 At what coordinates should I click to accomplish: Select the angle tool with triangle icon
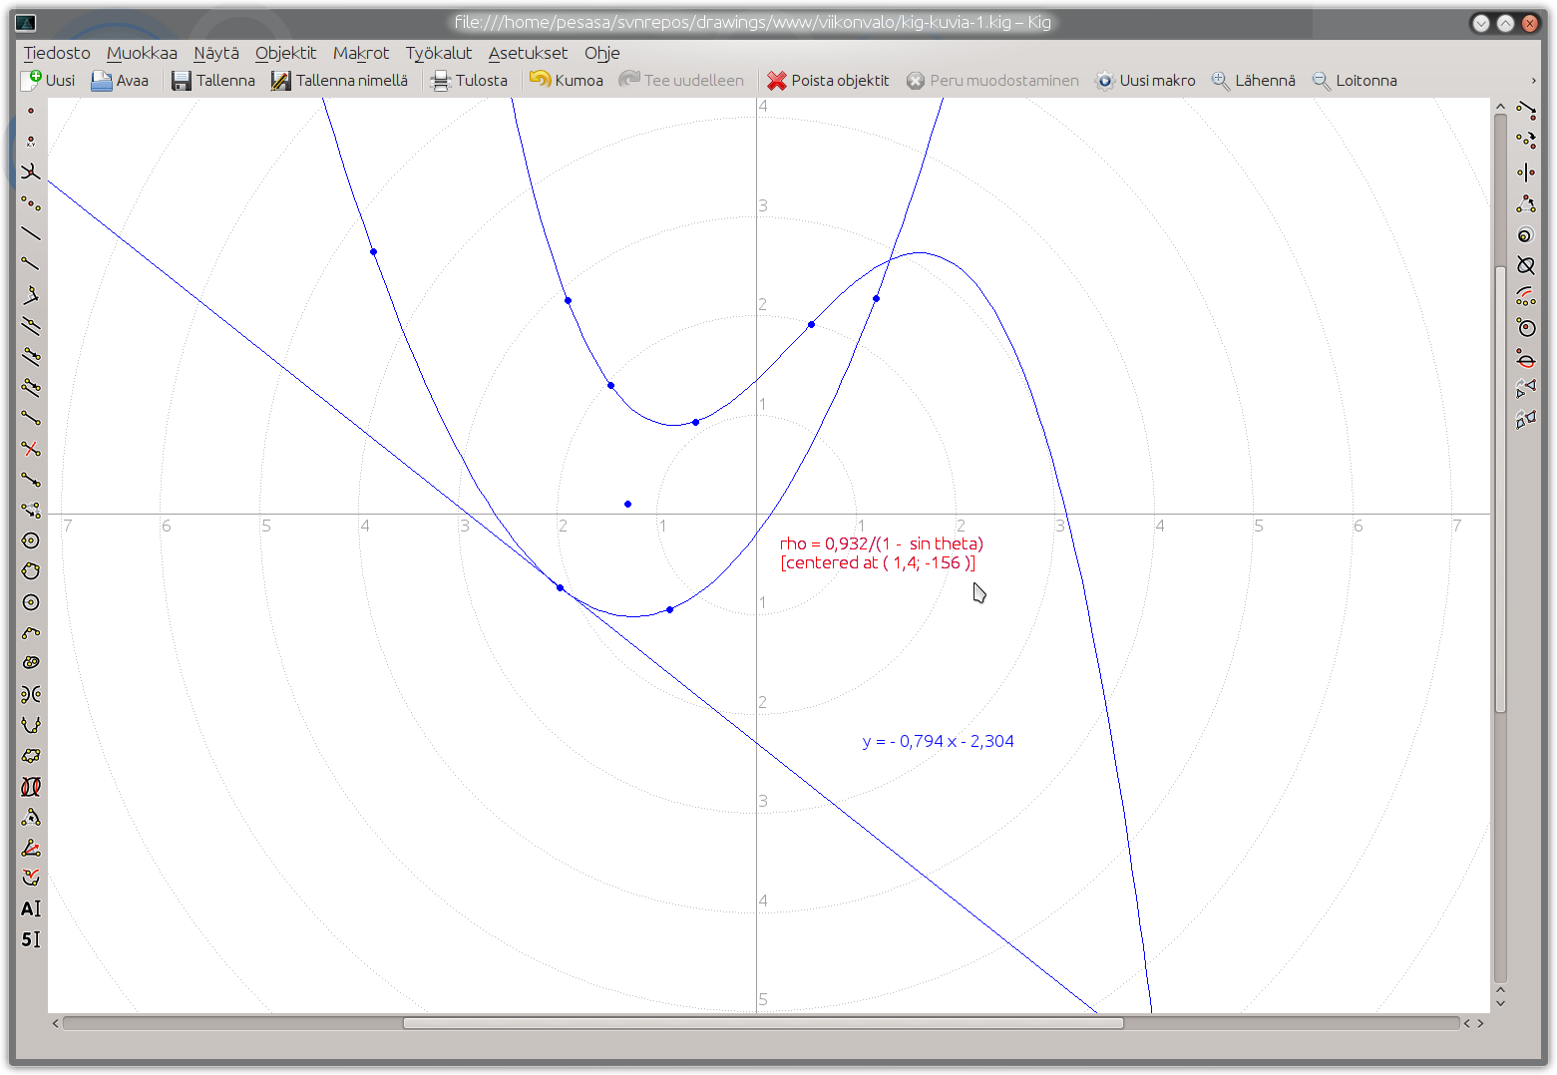pos(31,818)
